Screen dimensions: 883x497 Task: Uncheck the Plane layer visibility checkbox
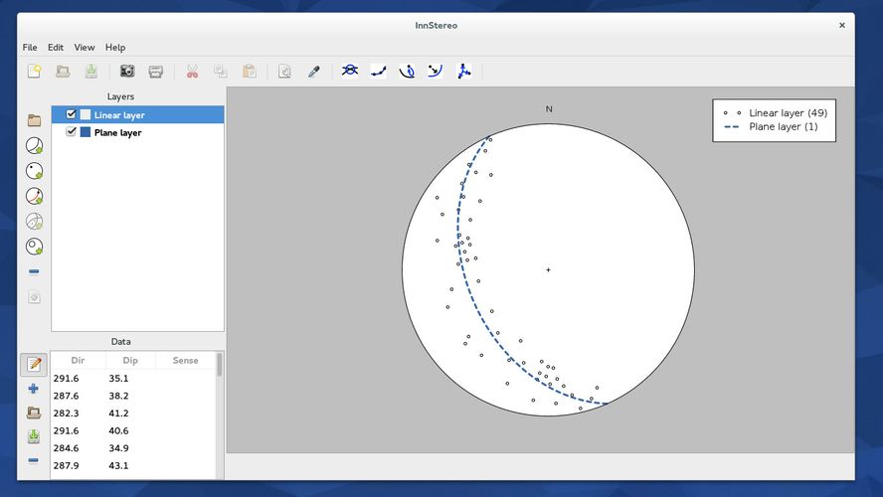[x=71, y=131]
